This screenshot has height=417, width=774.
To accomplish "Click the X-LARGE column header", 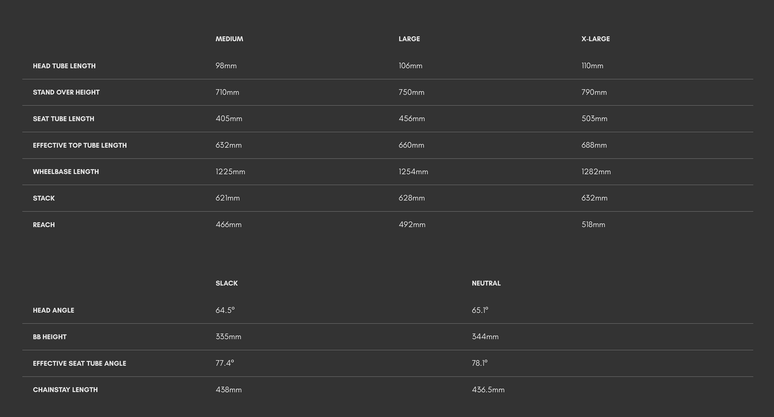I will click(596, 39).
